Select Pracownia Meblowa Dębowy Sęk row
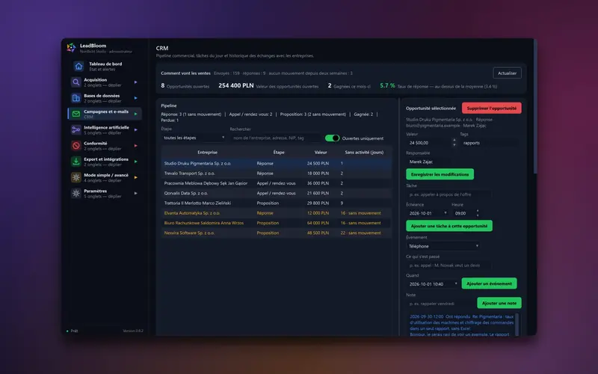The image size is (598, 374). click(x=277, y=183)
